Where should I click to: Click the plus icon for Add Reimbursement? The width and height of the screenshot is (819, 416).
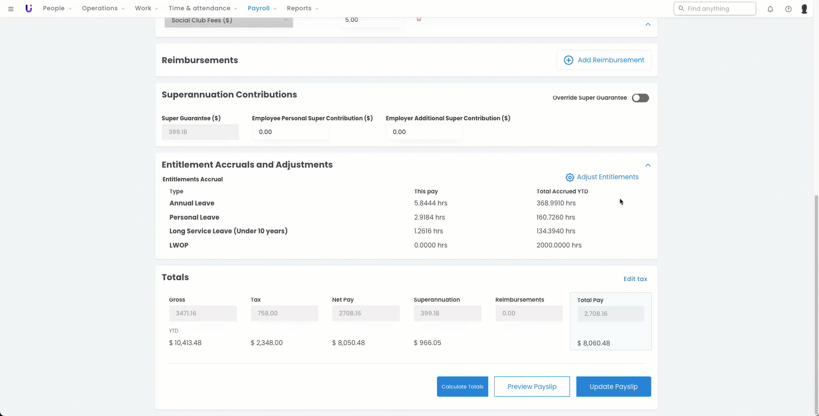[568, 60]
